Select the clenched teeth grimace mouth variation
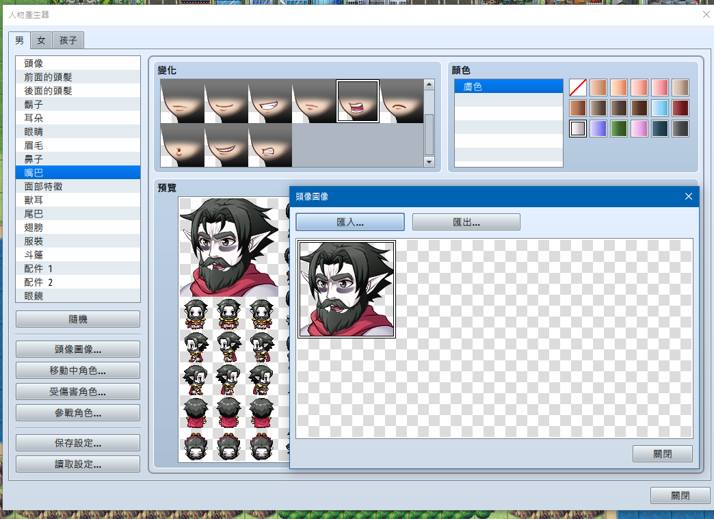This screenshot has height=519, width=714. pyautogui.click(x=270, y=145)
